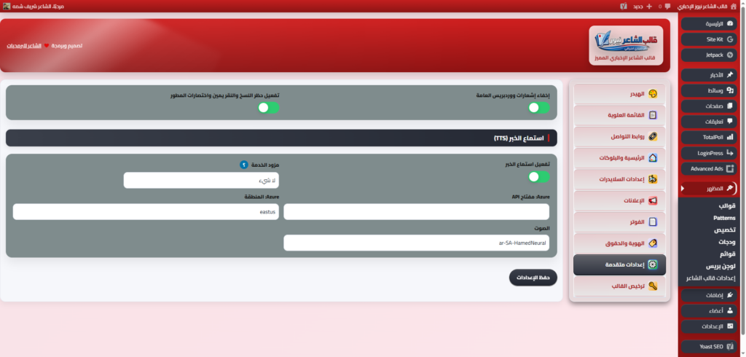Click the help question mark beside مزود الخدمة

(243, 165)
